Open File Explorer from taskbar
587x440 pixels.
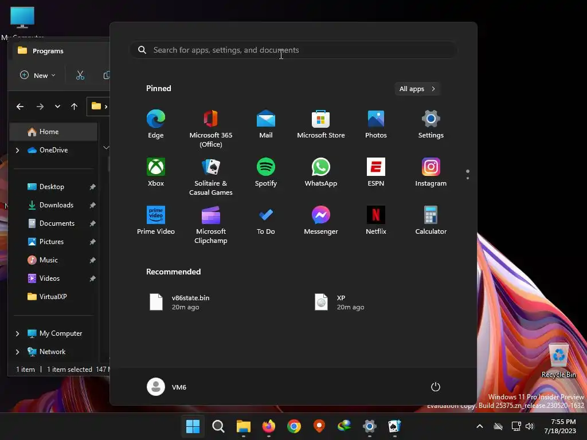(x=243, y=426)
